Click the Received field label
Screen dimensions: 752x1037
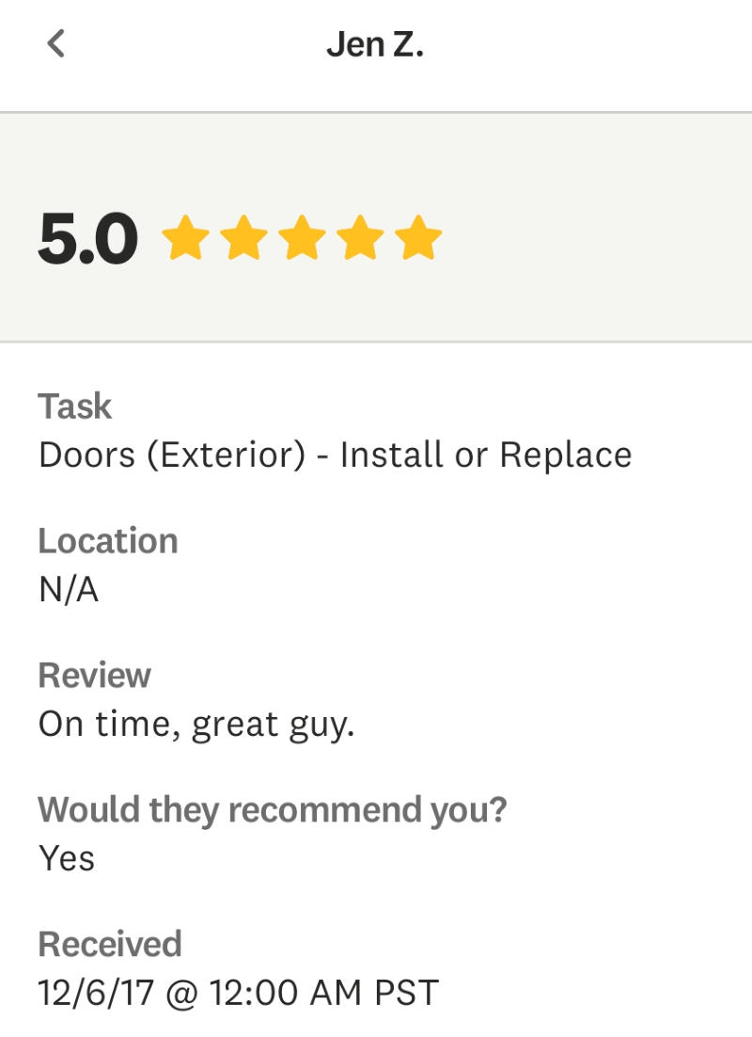(x=109, y=944)
